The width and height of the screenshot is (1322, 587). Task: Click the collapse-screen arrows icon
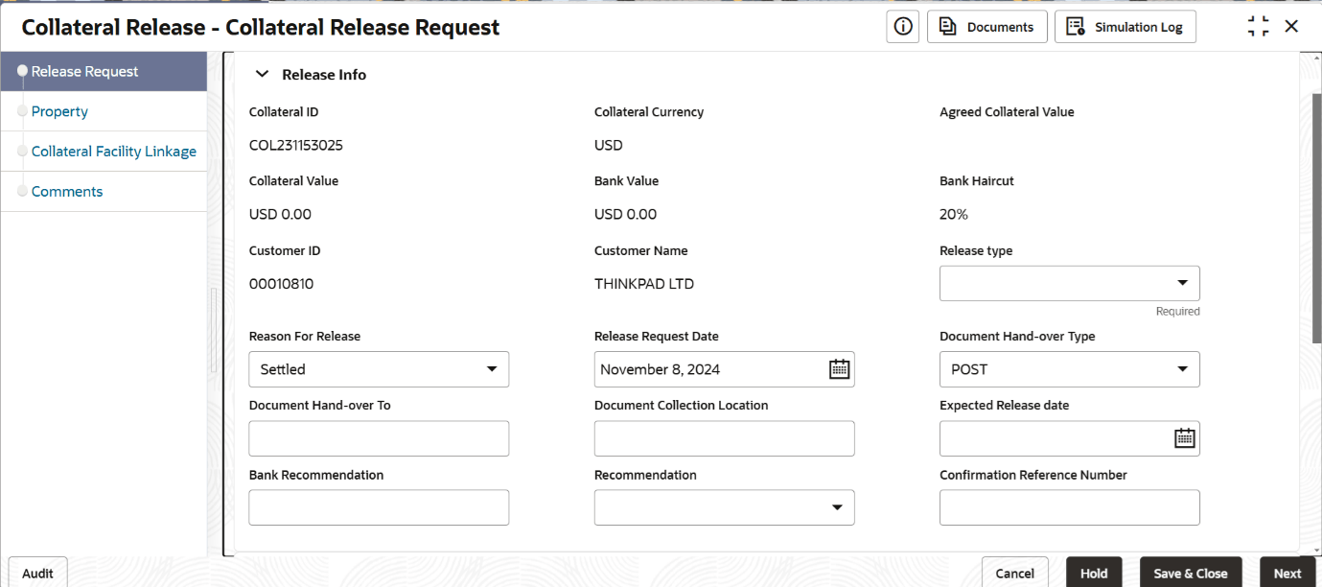pyautogui.click(x=1259, y=27)
